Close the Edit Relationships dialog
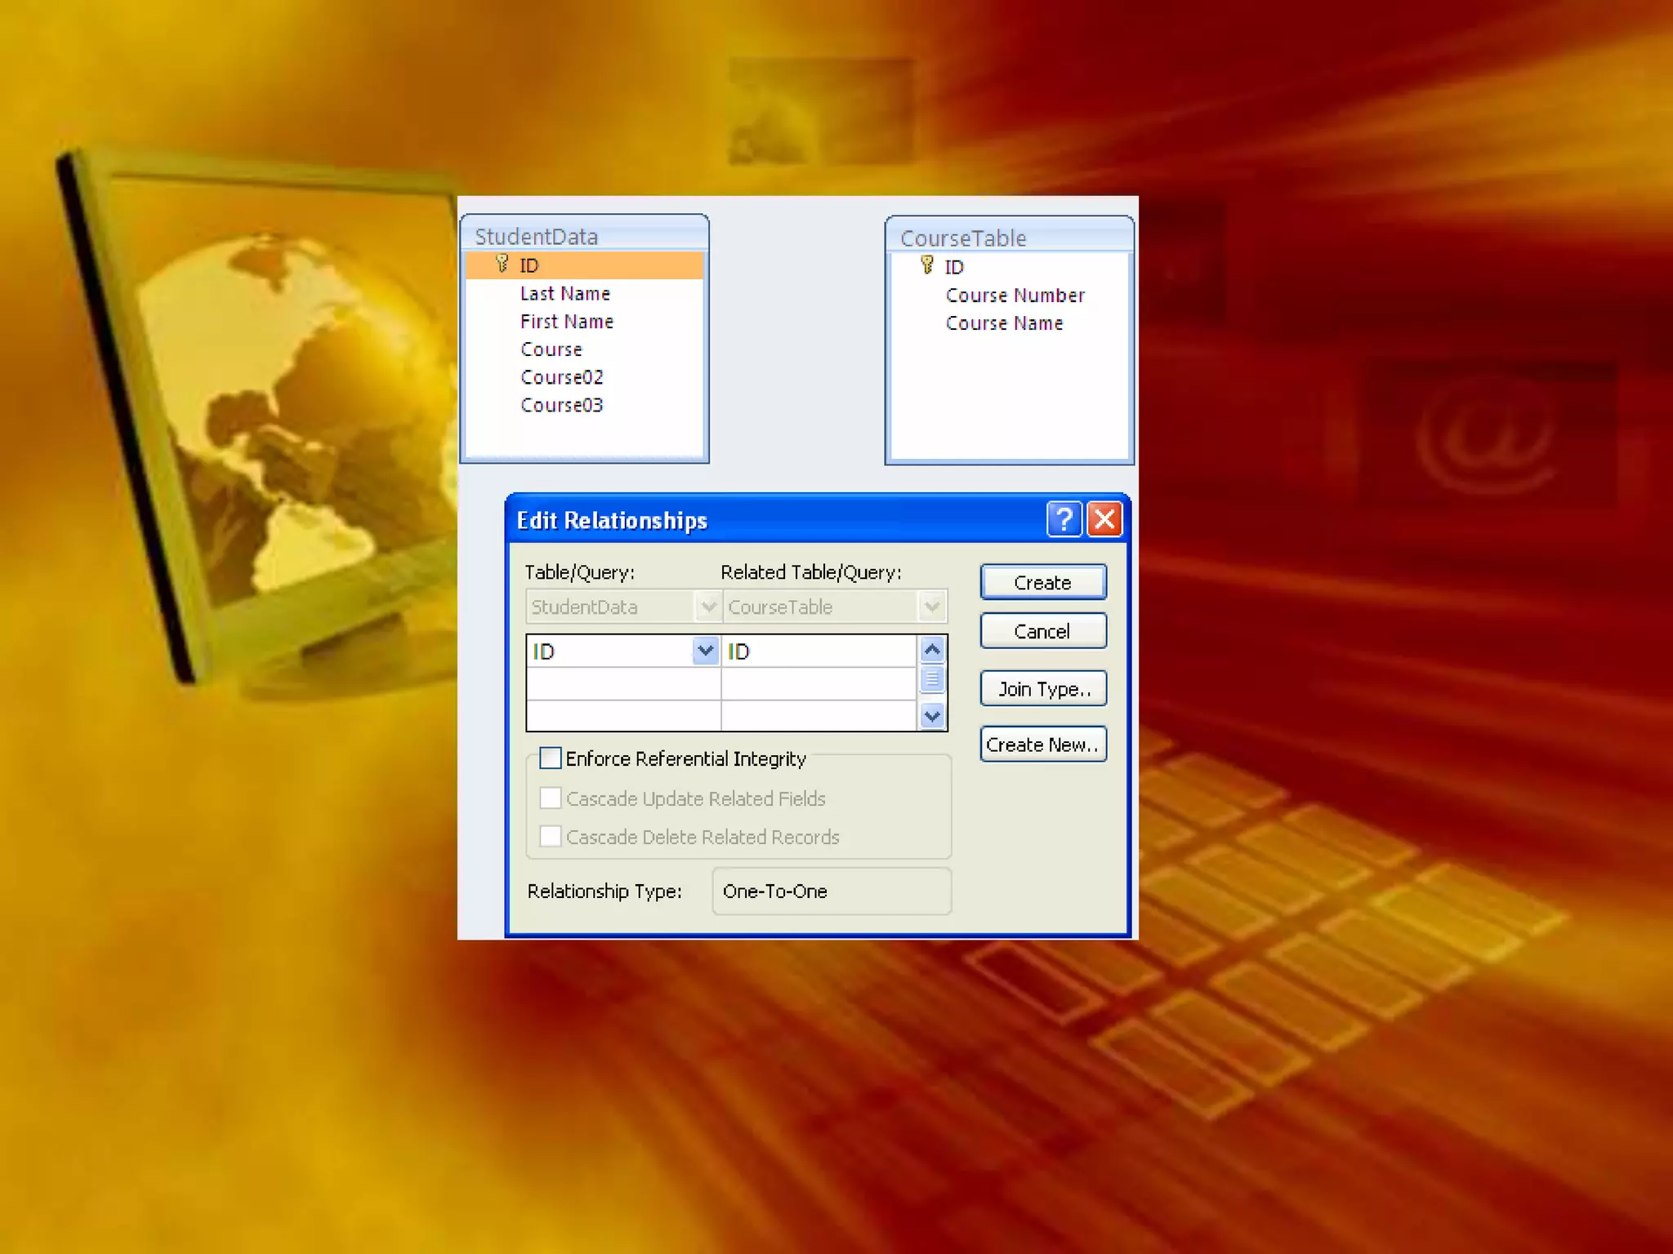Image resolution: width=1673 pixels, height=1254 pixels. pyautogui.click(x=1104, y=519)
